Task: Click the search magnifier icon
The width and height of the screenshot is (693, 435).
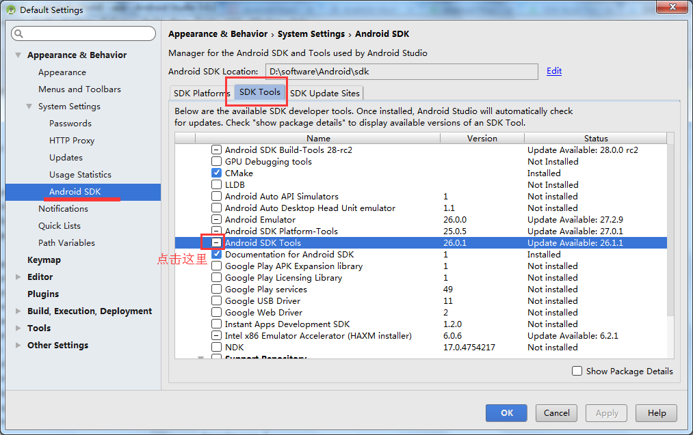Action: coord(18,33)
